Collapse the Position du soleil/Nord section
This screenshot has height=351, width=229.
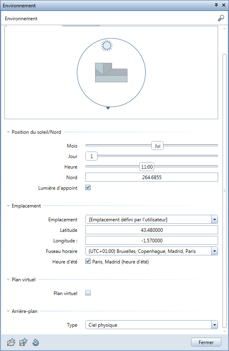tap(8, 132)
